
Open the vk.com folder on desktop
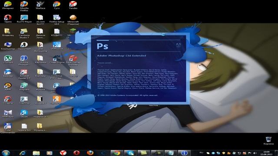[x=40, y=19]
